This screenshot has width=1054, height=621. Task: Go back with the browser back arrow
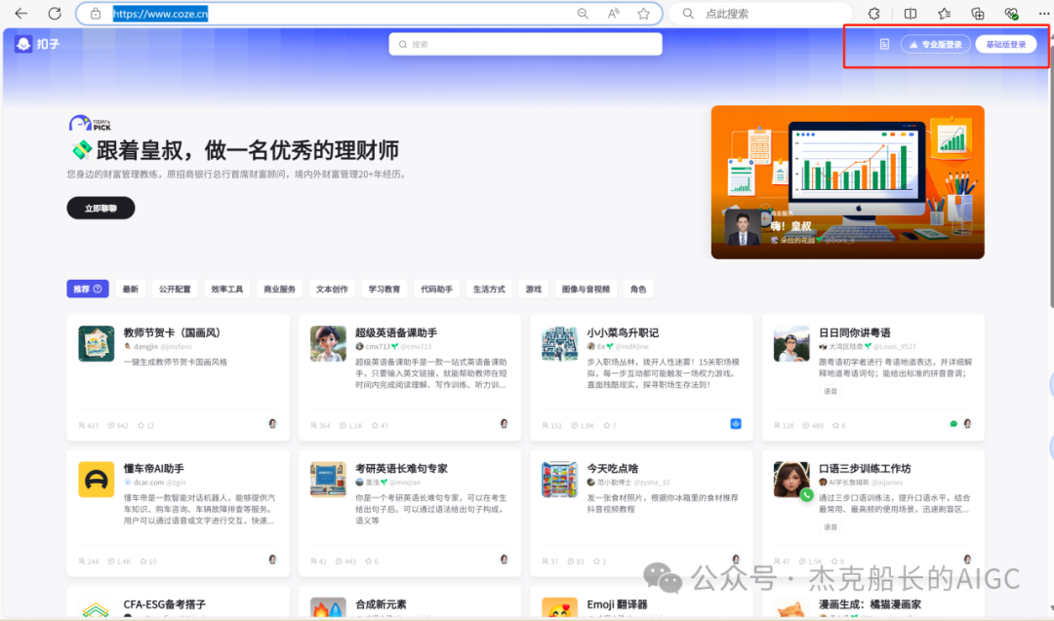point(21,14)
